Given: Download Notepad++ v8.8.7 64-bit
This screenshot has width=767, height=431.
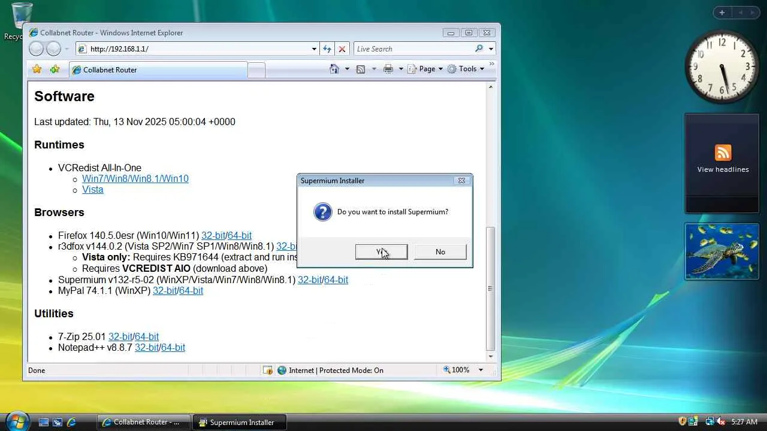Looking at the screenshot, I should click(173, 348).
